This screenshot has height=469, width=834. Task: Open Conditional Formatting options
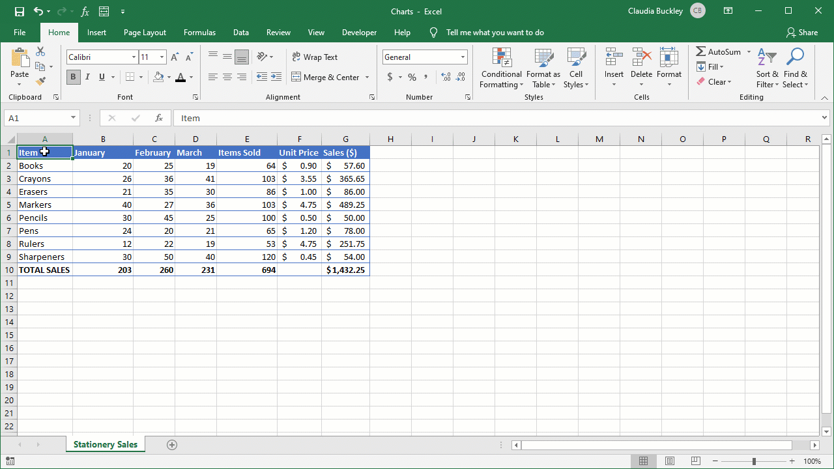(501, 68)
